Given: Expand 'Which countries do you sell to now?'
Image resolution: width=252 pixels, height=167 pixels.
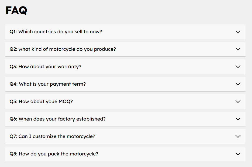Looking at the screenshot, I should [60, 32].
